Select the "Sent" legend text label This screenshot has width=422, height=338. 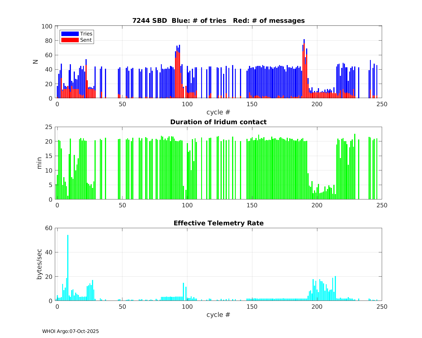click(86, 40)
